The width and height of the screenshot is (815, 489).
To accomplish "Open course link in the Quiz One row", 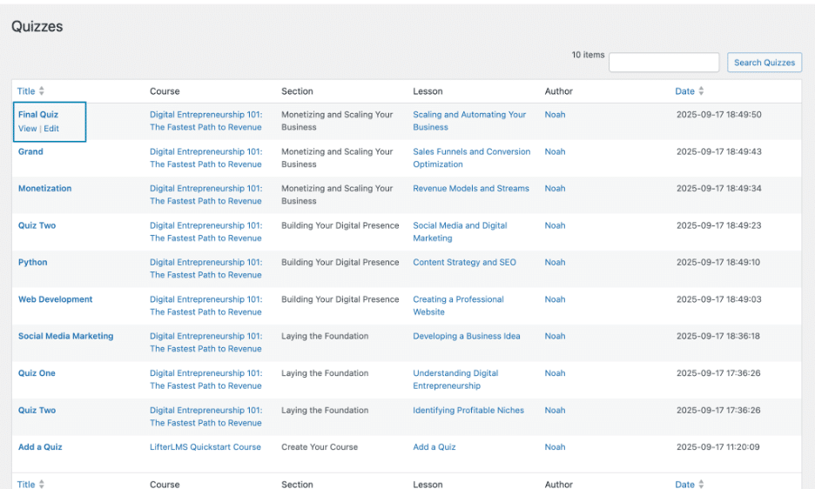I will tap(205, 379).
